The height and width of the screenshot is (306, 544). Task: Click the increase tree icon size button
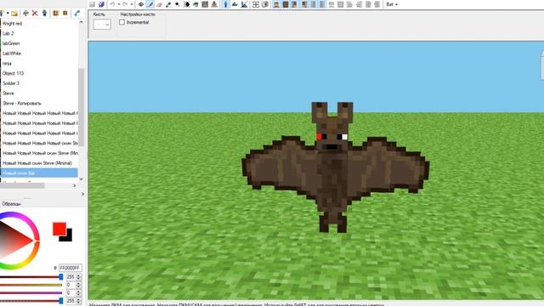(55, 14)
